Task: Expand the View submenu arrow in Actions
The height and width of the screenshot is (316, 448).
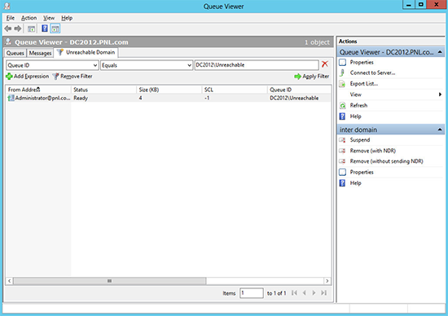Action: [x=441, y=94]
